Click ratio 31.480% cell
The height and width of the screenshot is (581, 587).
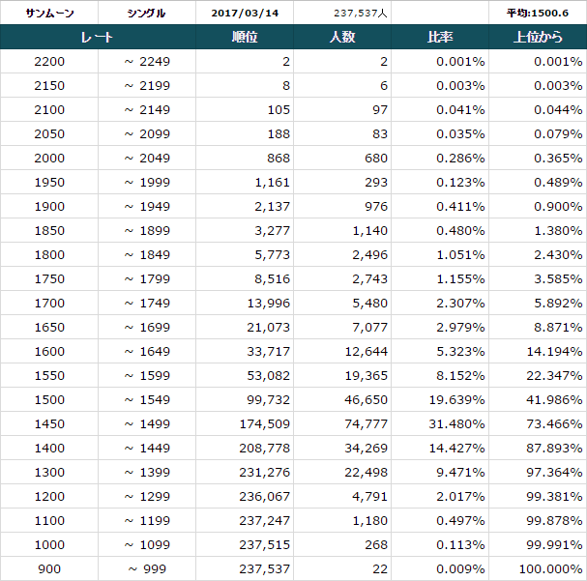coord(440,423)
